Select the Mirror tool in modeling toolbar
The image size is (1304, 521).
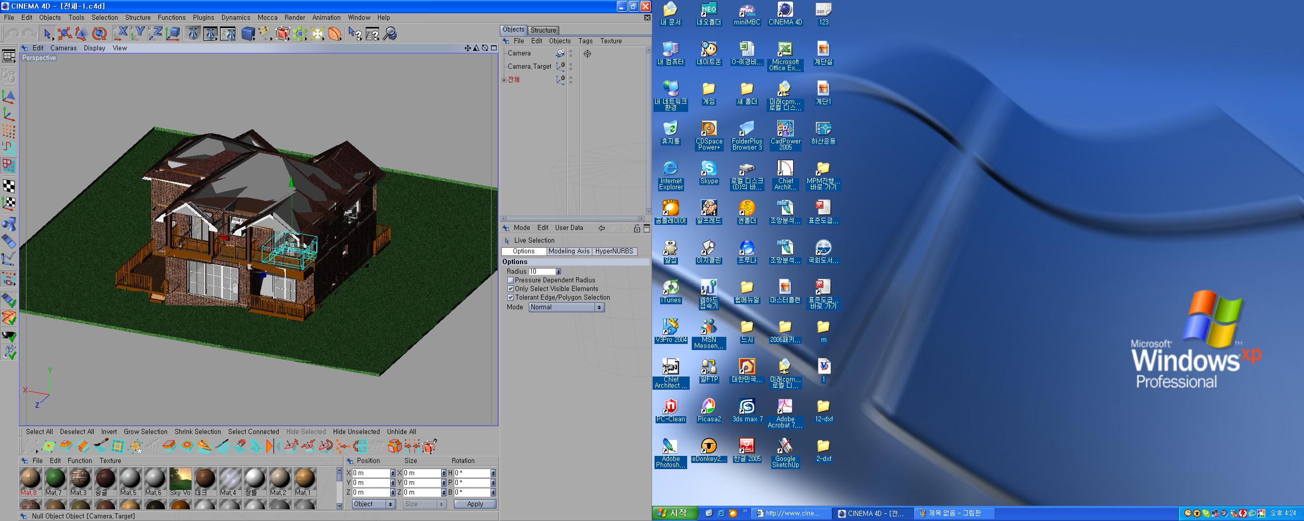274,447
